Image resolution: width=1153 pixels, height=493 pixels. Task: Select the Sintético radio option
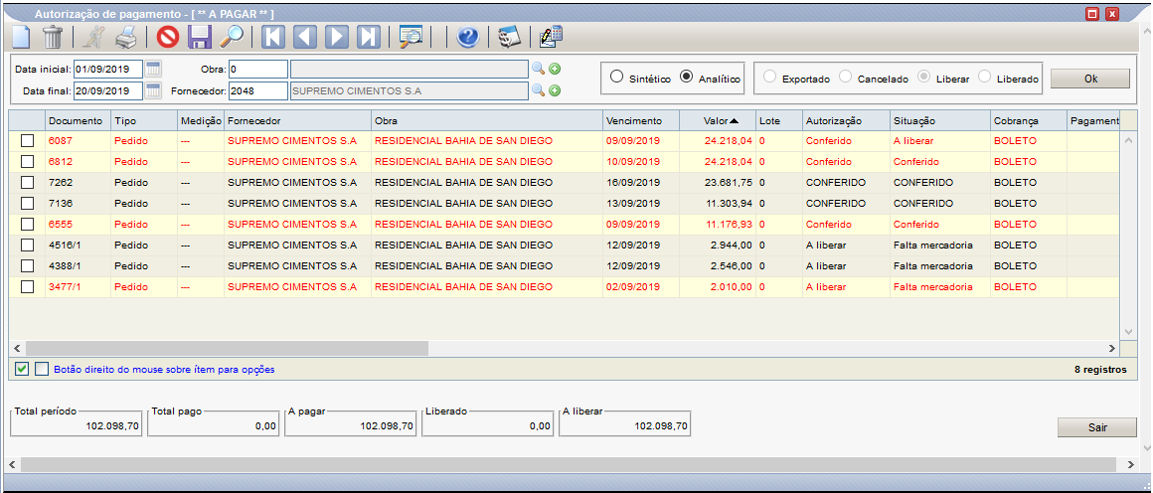tap(617, 77)
